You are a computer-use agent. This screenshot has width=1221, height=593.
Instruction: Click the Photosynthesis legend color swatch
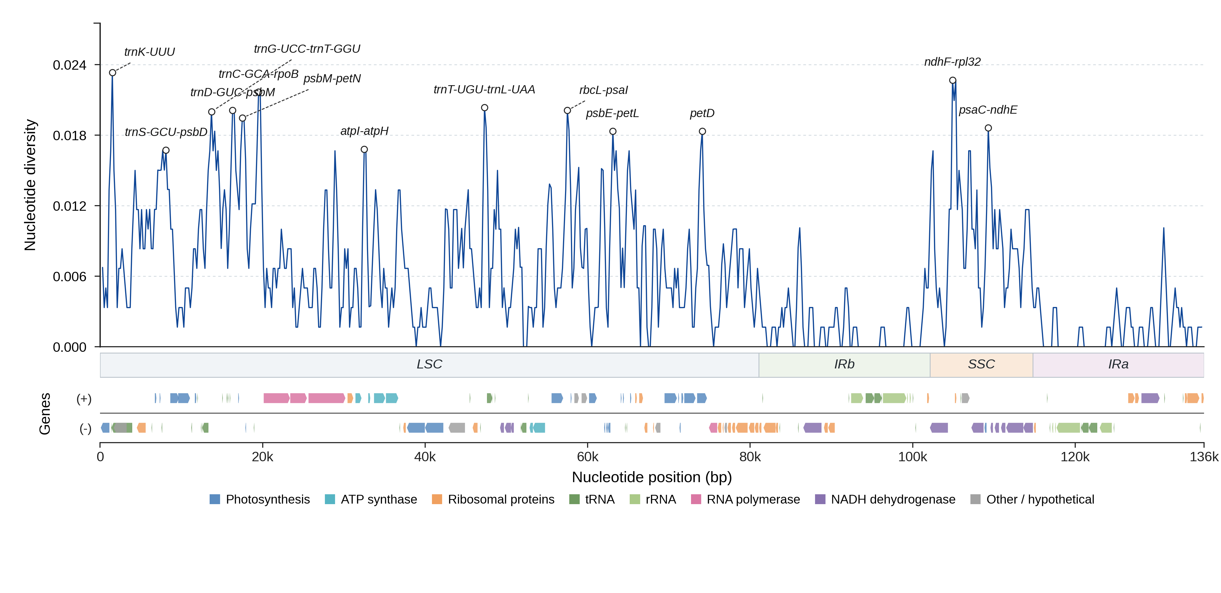coord(215,499)
